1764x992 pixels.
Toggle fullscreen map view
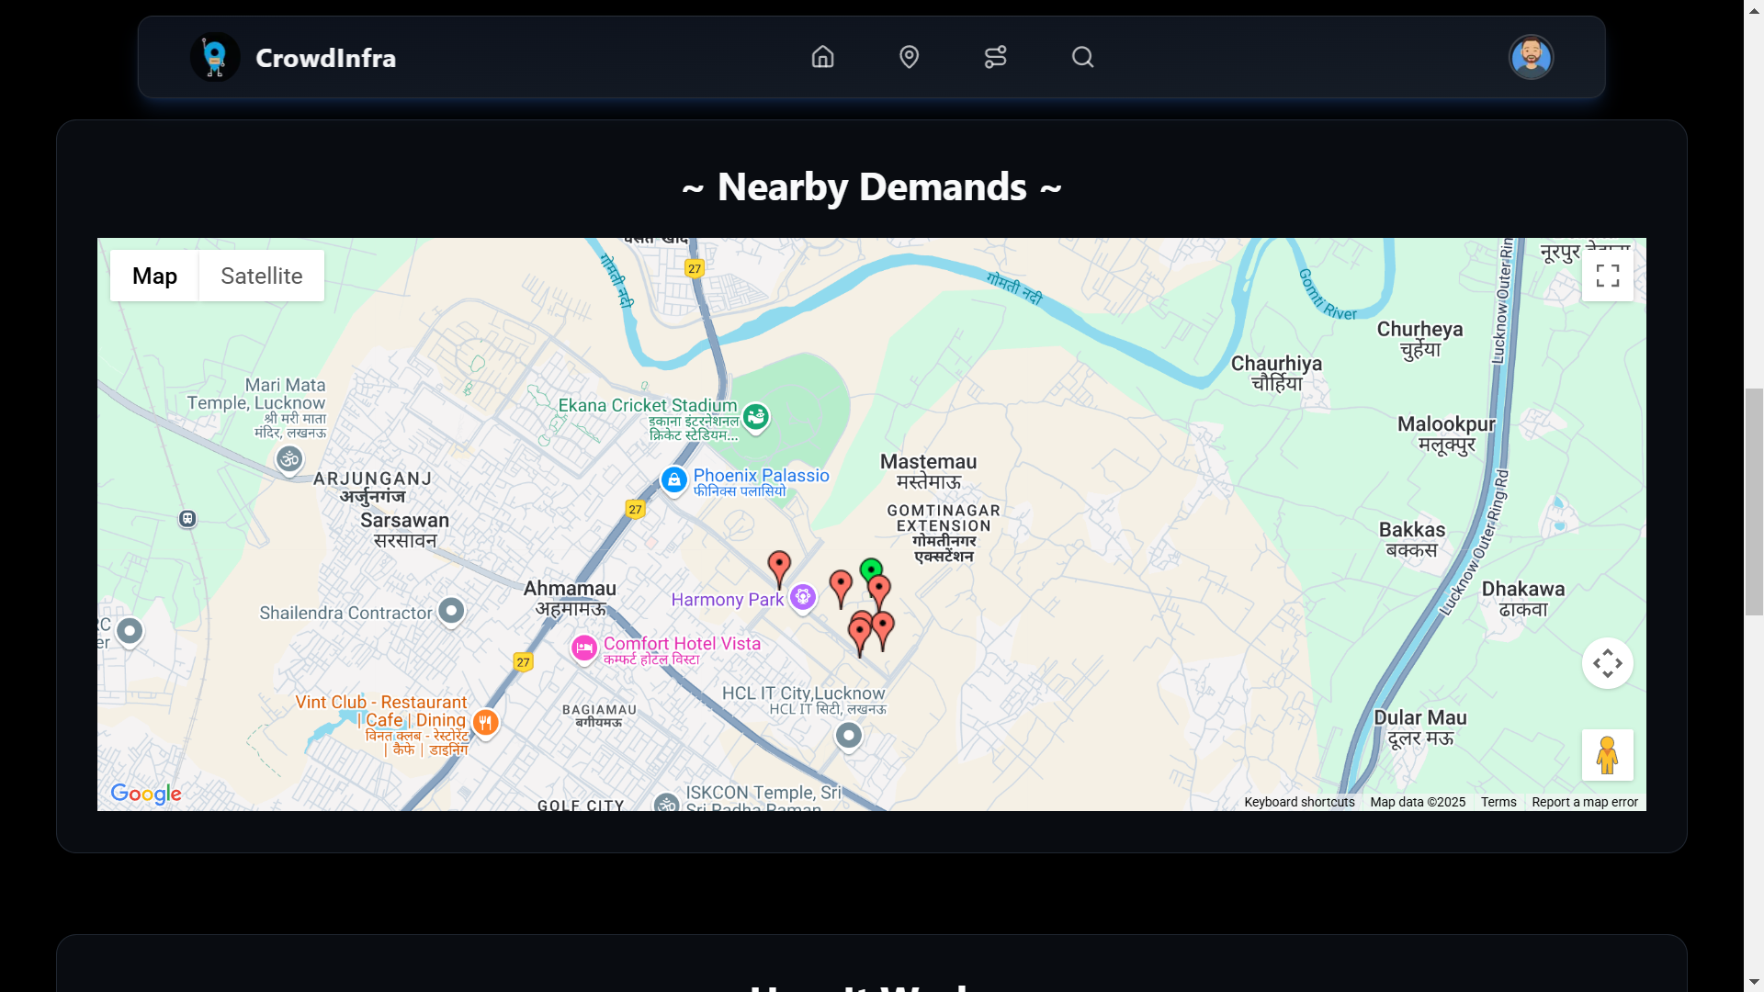point(1607,276)
